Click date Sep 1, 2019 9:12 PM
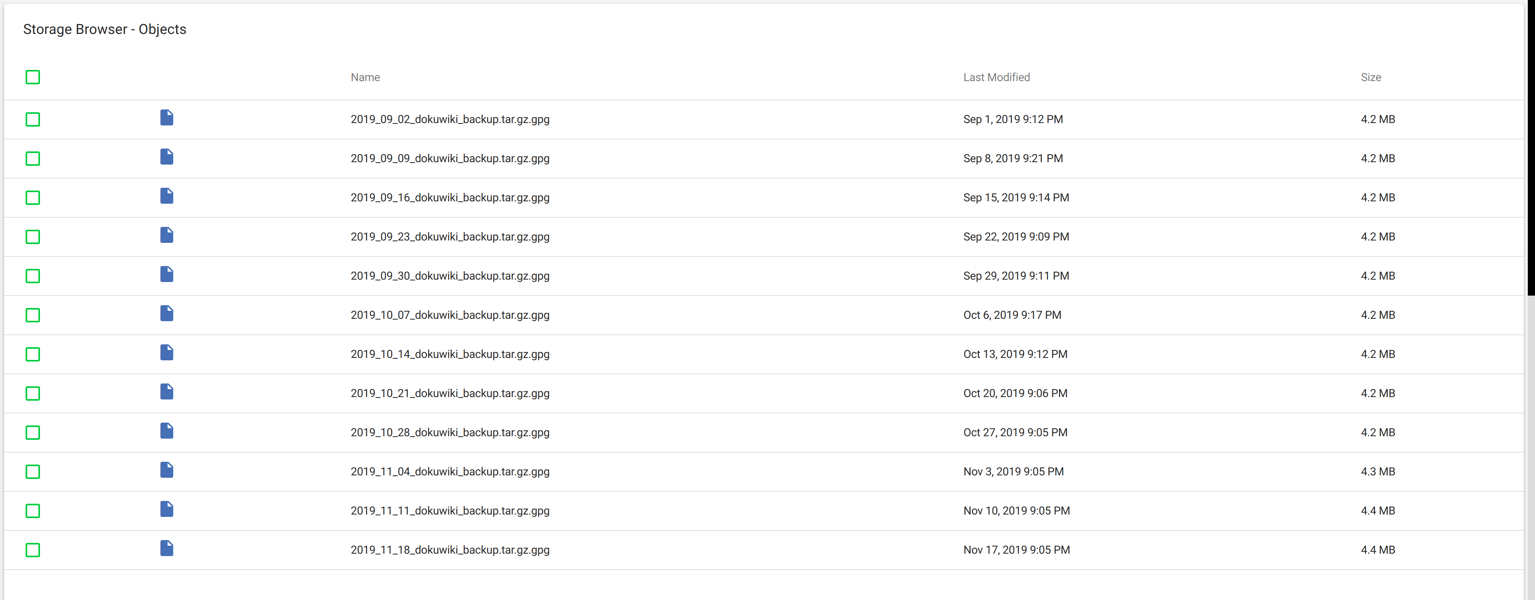The image size is (1535, 600). [1013, 120]
